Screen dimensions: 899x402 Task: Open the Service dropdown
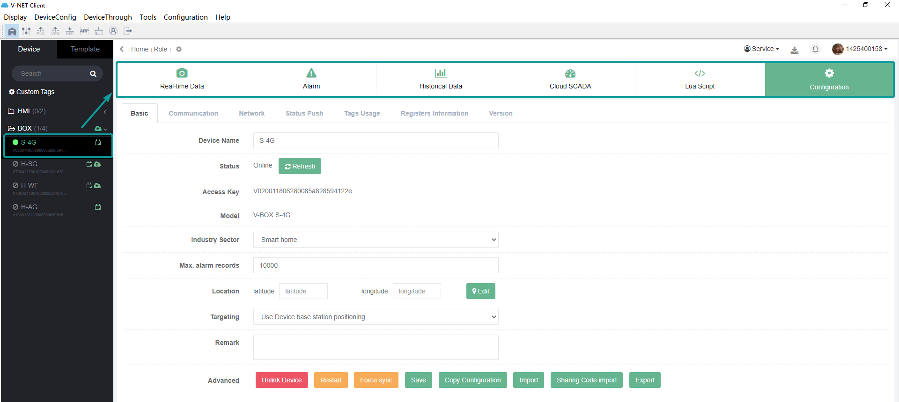pyautogui.click(x=762, y=49)
